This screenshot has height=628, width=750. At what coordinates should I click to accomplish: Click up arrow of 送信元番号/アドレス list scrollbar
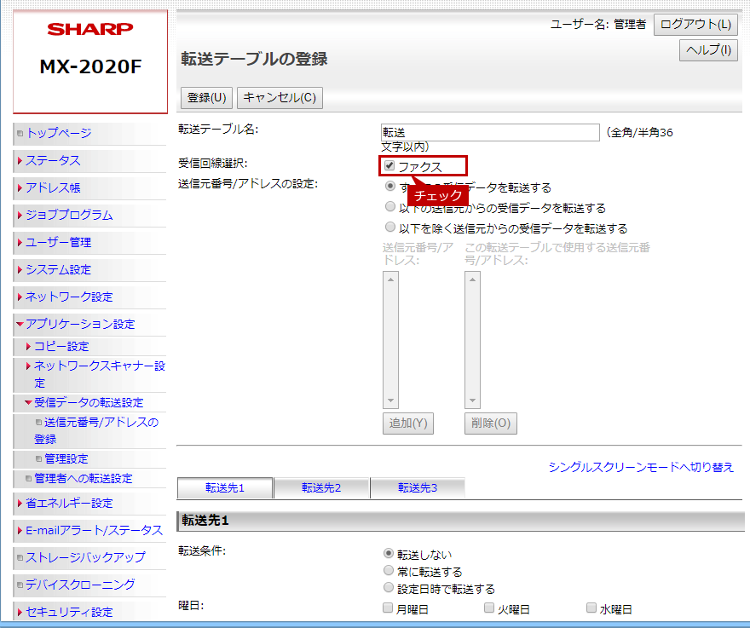[x=391, y=279]
